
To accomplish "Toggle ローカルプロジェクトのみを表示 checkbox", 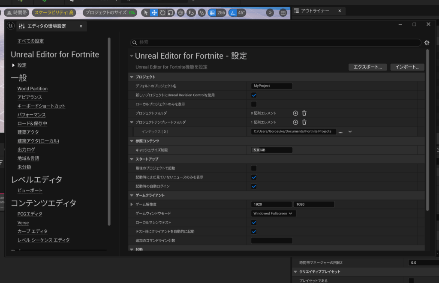I will 254,104.
